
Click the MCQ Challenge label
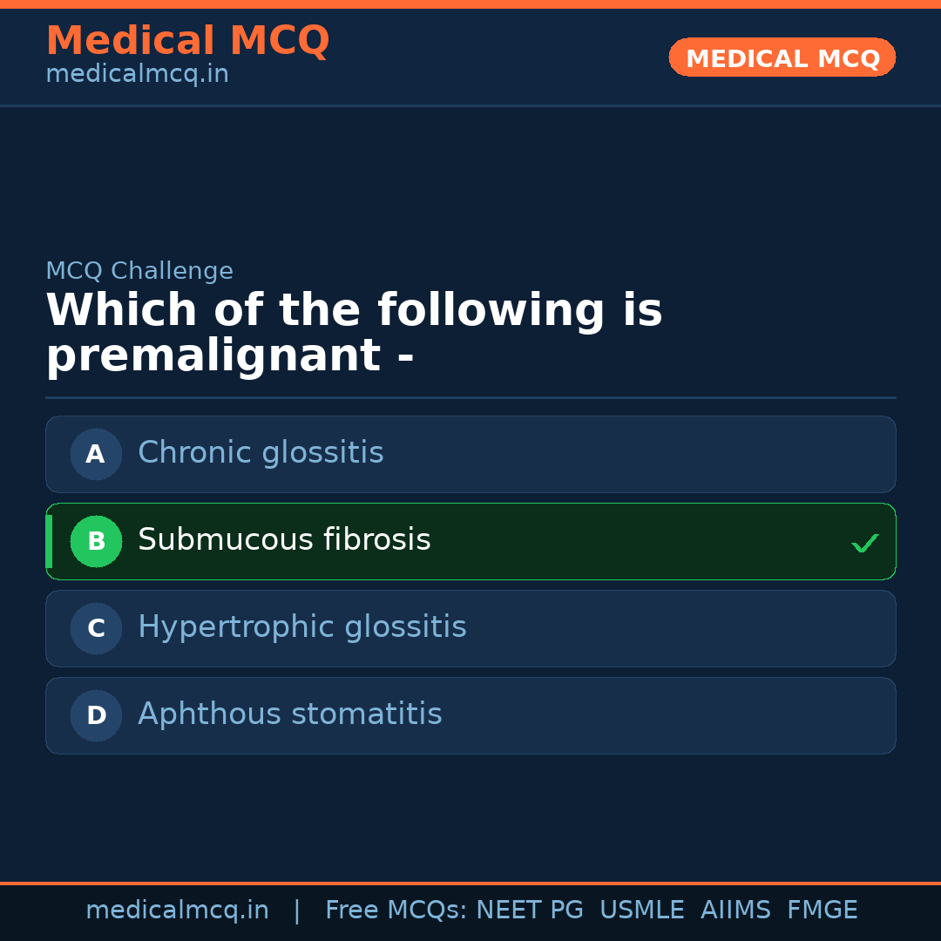click(x=139, y=271)
